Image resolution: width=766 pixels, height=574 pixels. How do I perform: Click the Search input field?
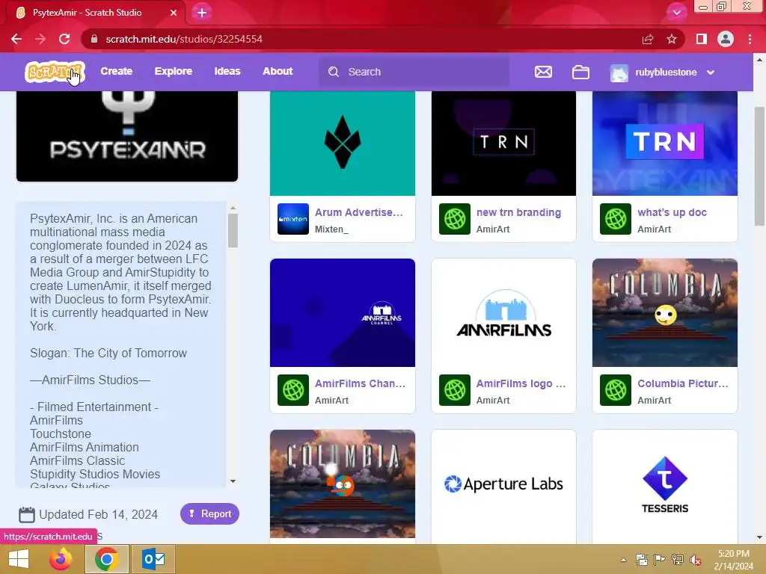pos(414,72)
